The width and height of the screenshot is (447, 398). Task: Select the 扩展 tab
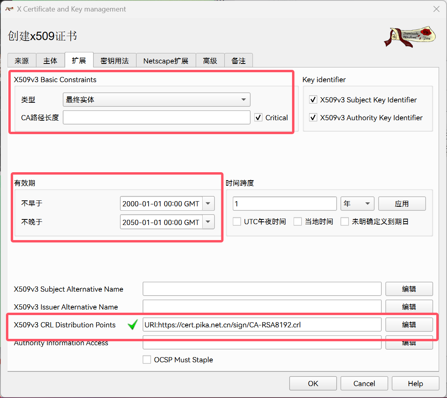click(79, 60)
